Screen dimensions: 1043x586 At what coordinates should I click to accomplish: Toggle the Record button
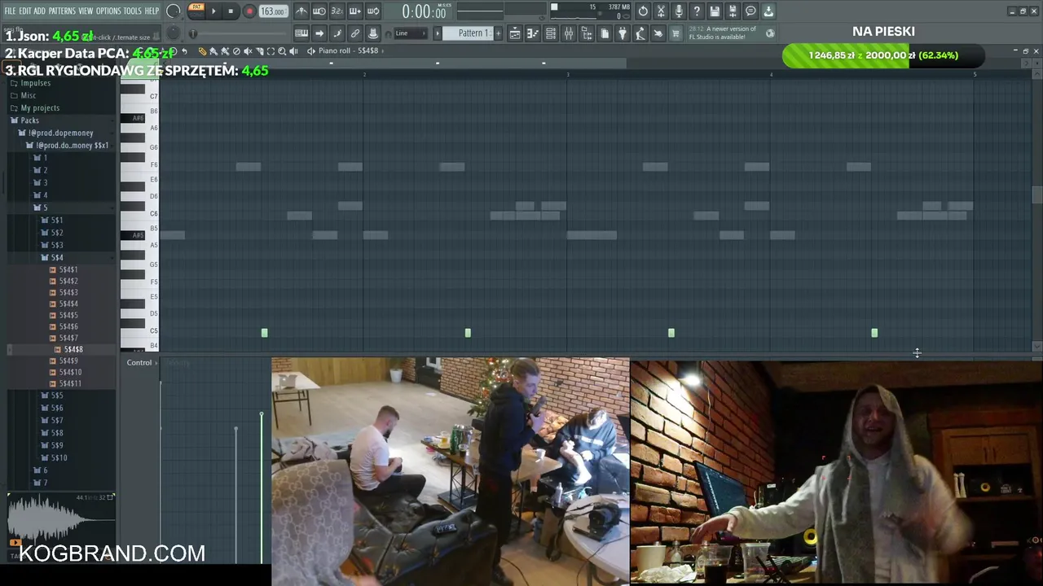point(249,11)
